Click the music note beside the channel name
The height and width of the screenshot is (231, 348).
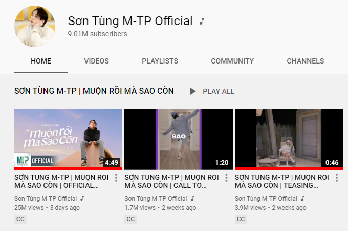pos(201,22)
